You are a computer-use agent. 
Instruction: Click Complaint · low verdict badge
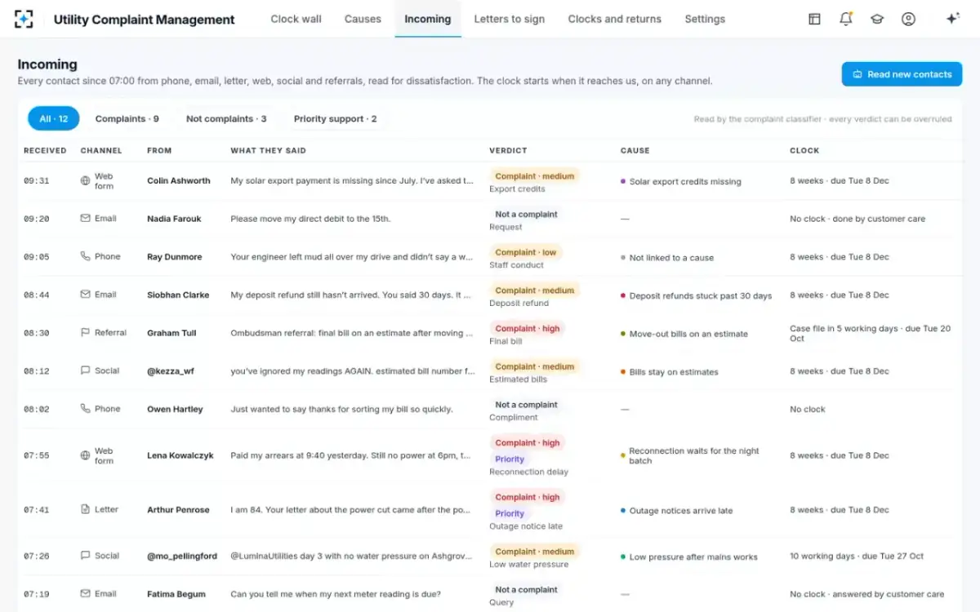click(525, 252)
